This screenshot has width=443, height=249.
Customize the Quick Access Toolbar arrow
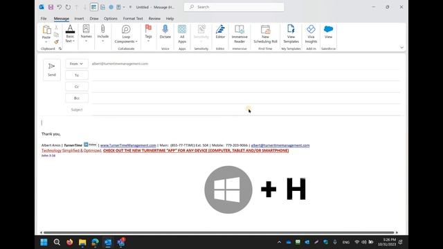[x=130, y=7]
